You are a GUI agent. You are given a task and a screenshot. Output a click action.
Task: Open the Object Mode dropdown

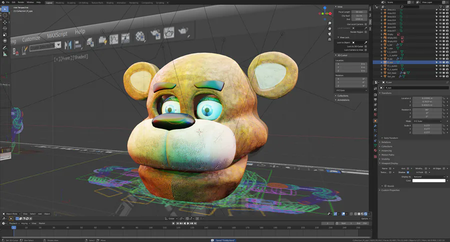click(x=12, y=214)
